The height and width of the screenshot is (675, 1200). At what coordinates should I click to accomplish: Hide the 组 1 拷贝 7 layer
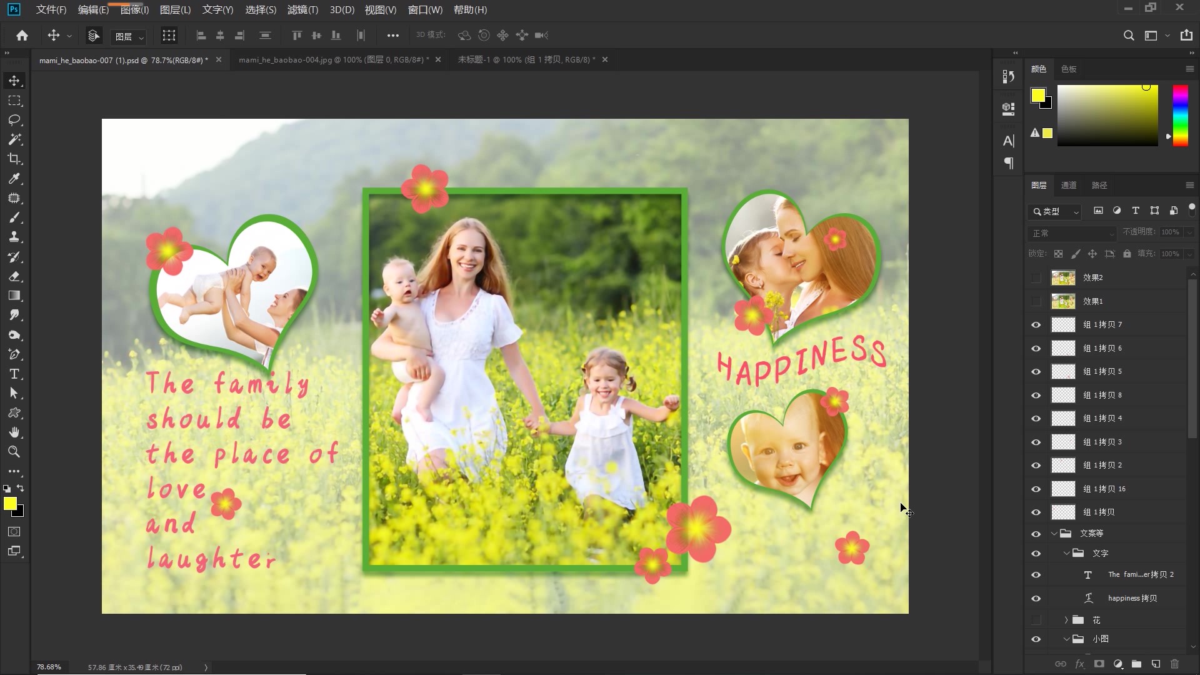1036,325
